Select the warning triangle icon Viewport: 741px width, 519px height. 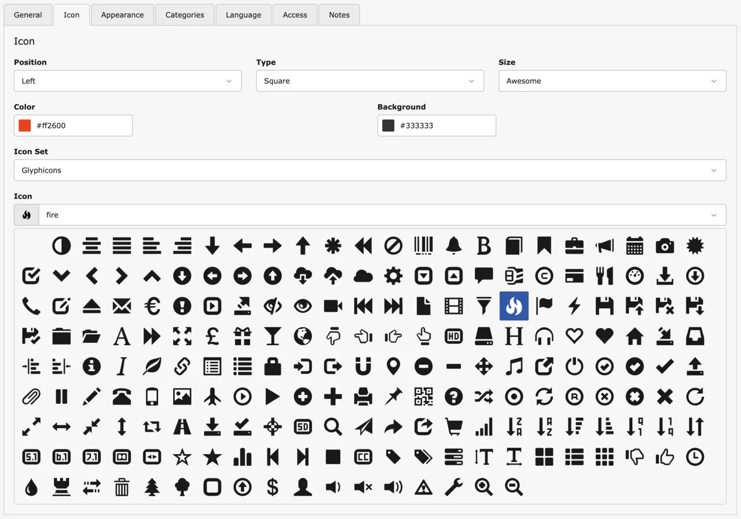[424, 487]
